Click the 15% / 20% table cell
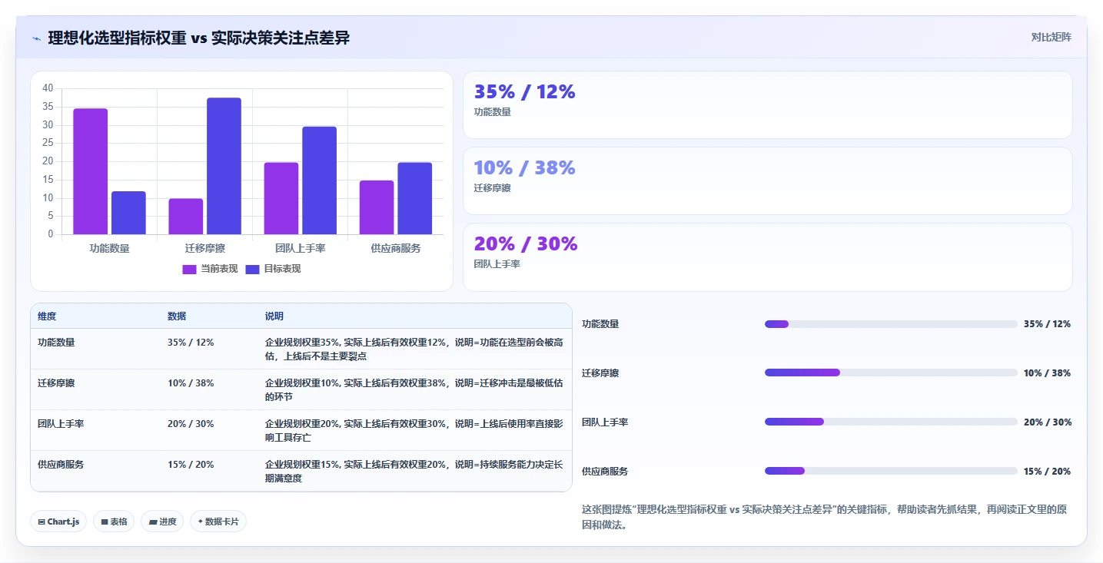The image size is (1103, 563). 191,465
